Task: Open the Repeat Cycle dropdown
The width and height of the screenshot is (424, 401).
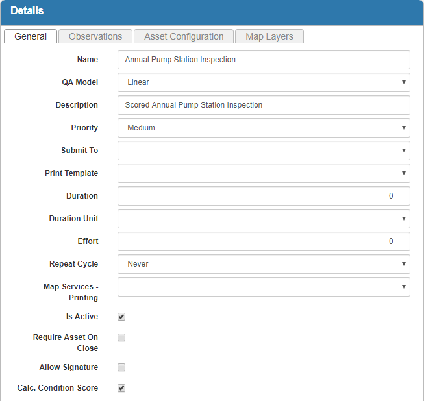Action: pyautogui.click(x=264, y=264)
